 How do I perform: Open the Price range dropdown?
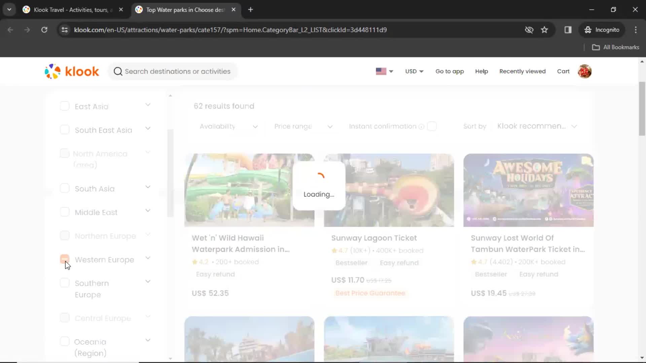tap(303, 126)
